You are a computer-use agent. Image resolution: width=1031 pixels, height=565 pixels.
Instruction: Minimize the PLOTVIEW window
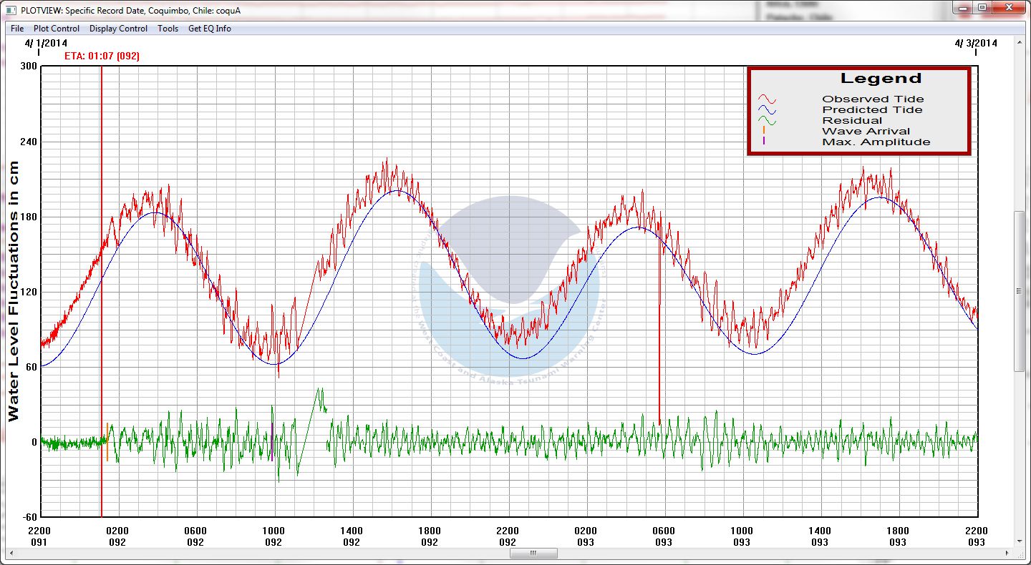[x=963, y=7]
